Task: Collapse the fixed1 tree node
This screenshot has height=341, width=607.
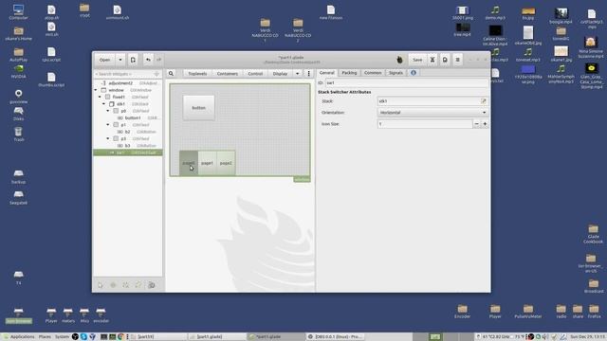Action: click(100, 97)
